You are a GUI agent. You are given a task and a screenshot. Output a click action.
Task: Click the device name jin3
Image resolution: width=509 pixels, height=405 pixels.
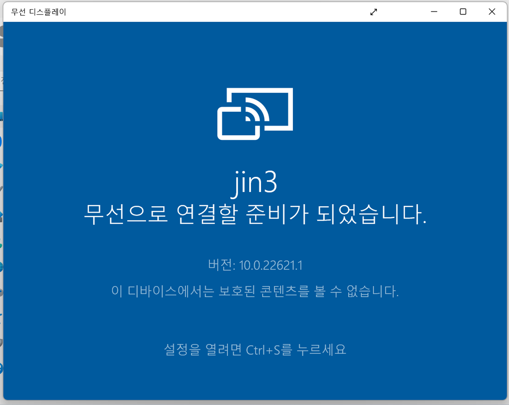pyautogui.click(x=254, y=184)
